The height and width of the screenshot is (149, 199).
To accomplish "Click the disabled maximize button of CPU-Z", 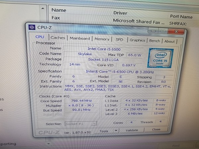I will (163, 31).
